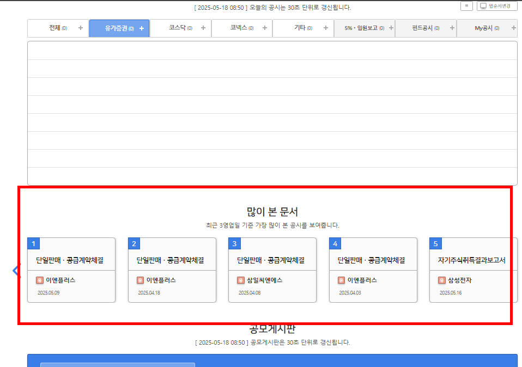
Task: Click the + on the 유가증권 tab
Action: 142,28
